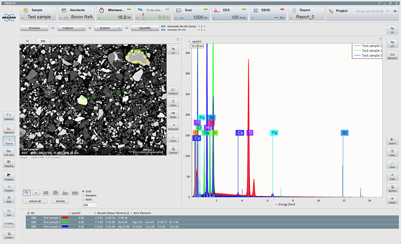This screenshot has height=244, width=401.
Task: Delete selected objects with Delete button
Action: pos(60,201)
